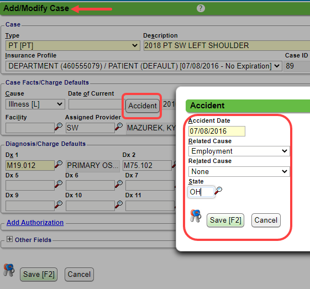Viewport: 310px width, 289px height.
Task: Open the None Related Cause dropdown
Action: click(239, 172)
